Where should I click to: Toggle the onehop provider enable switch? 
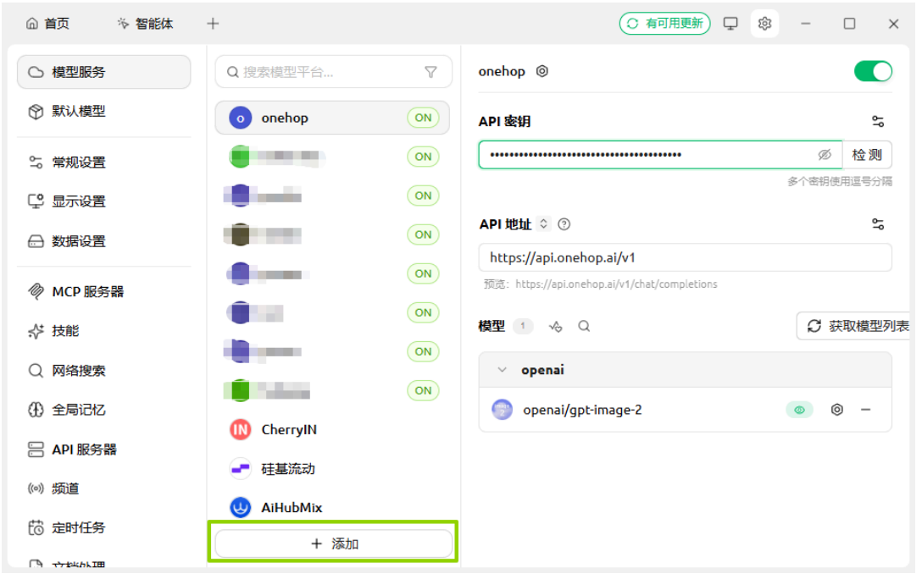(875, 72)
